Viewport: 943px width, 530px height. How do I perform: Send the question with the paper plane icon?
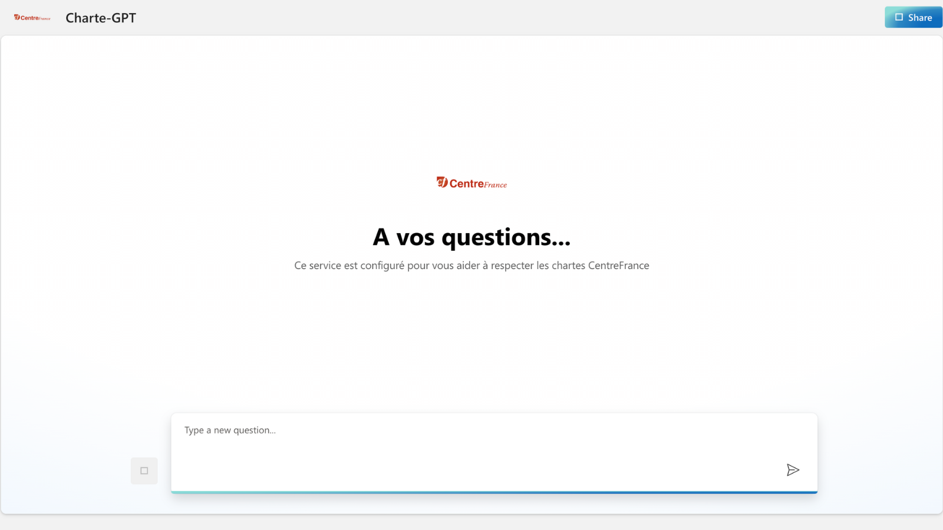pos(793,470)
